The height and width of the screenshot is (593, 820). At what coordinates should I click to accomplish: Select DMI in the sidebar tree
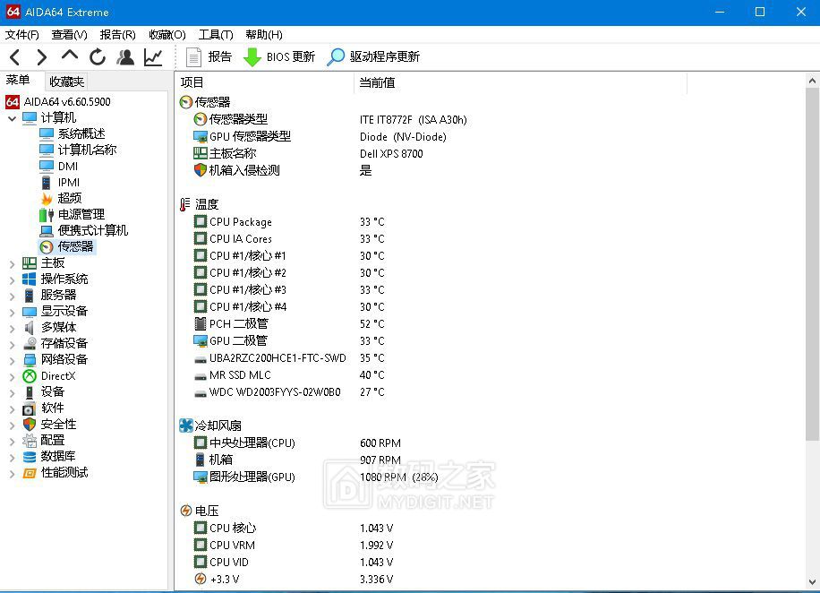[x=68, y=166]
